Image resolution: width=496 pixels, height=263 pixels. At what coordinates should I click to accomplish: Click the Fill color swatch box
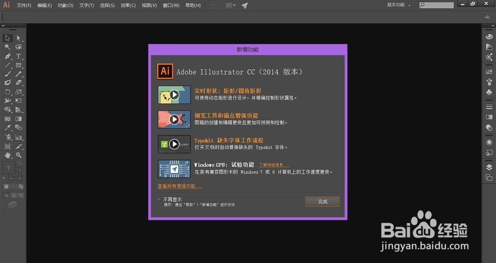[8, 168]
